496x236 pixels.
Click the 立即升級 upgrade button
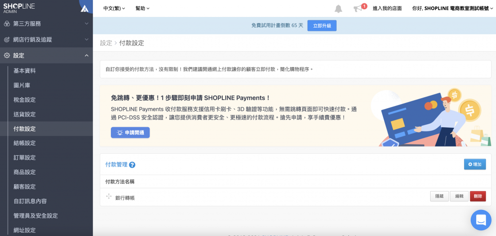point(322,26)
